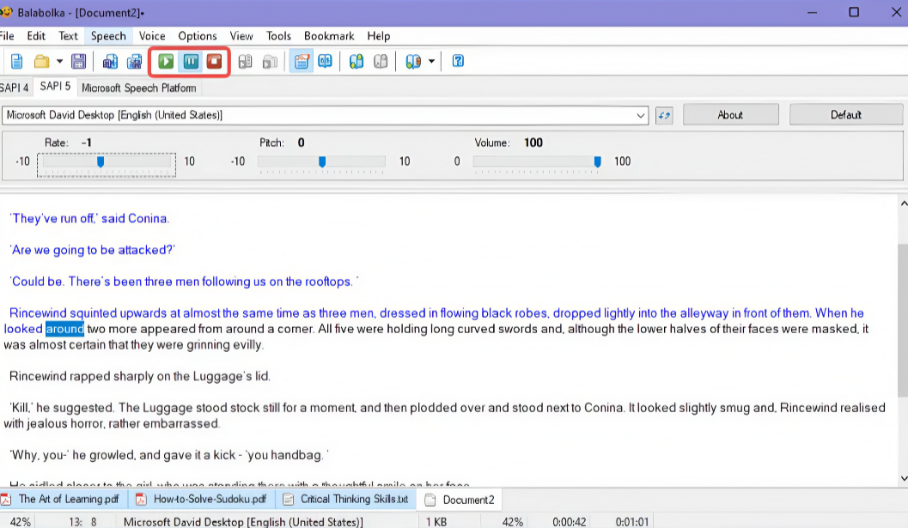The height and width of the screenshot is (528, 908).
Task: Click the Save Audio File icon
Action: (110, 61)
